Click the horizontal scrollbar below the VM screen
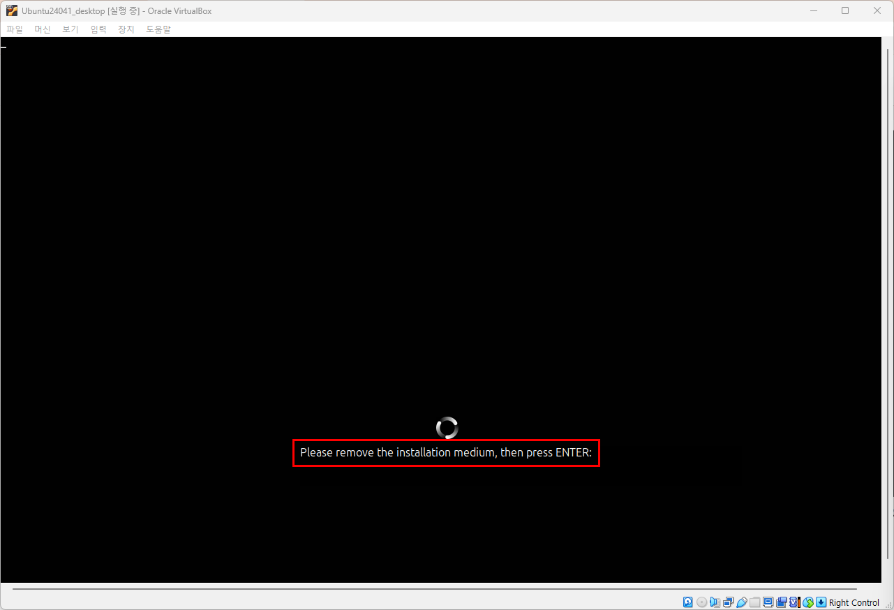 tap(435, 589)
